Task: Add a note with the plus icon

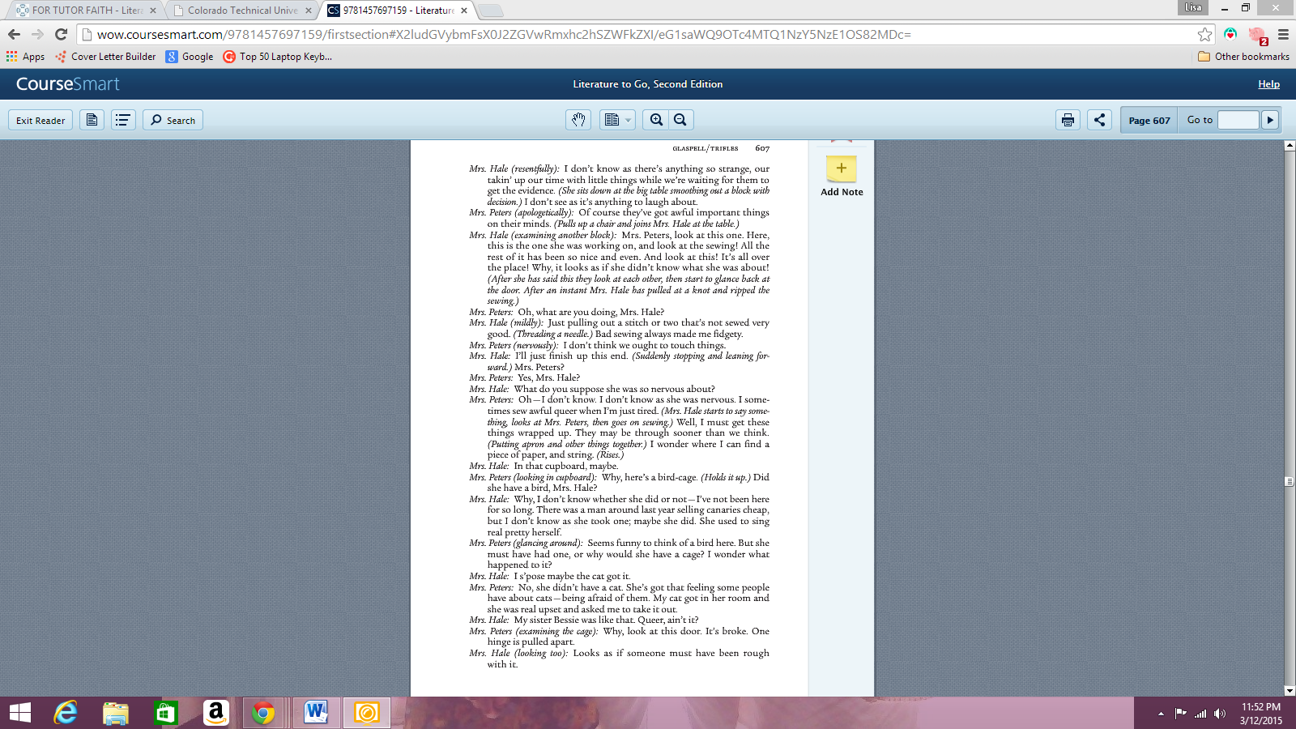Action: [842, 168]
